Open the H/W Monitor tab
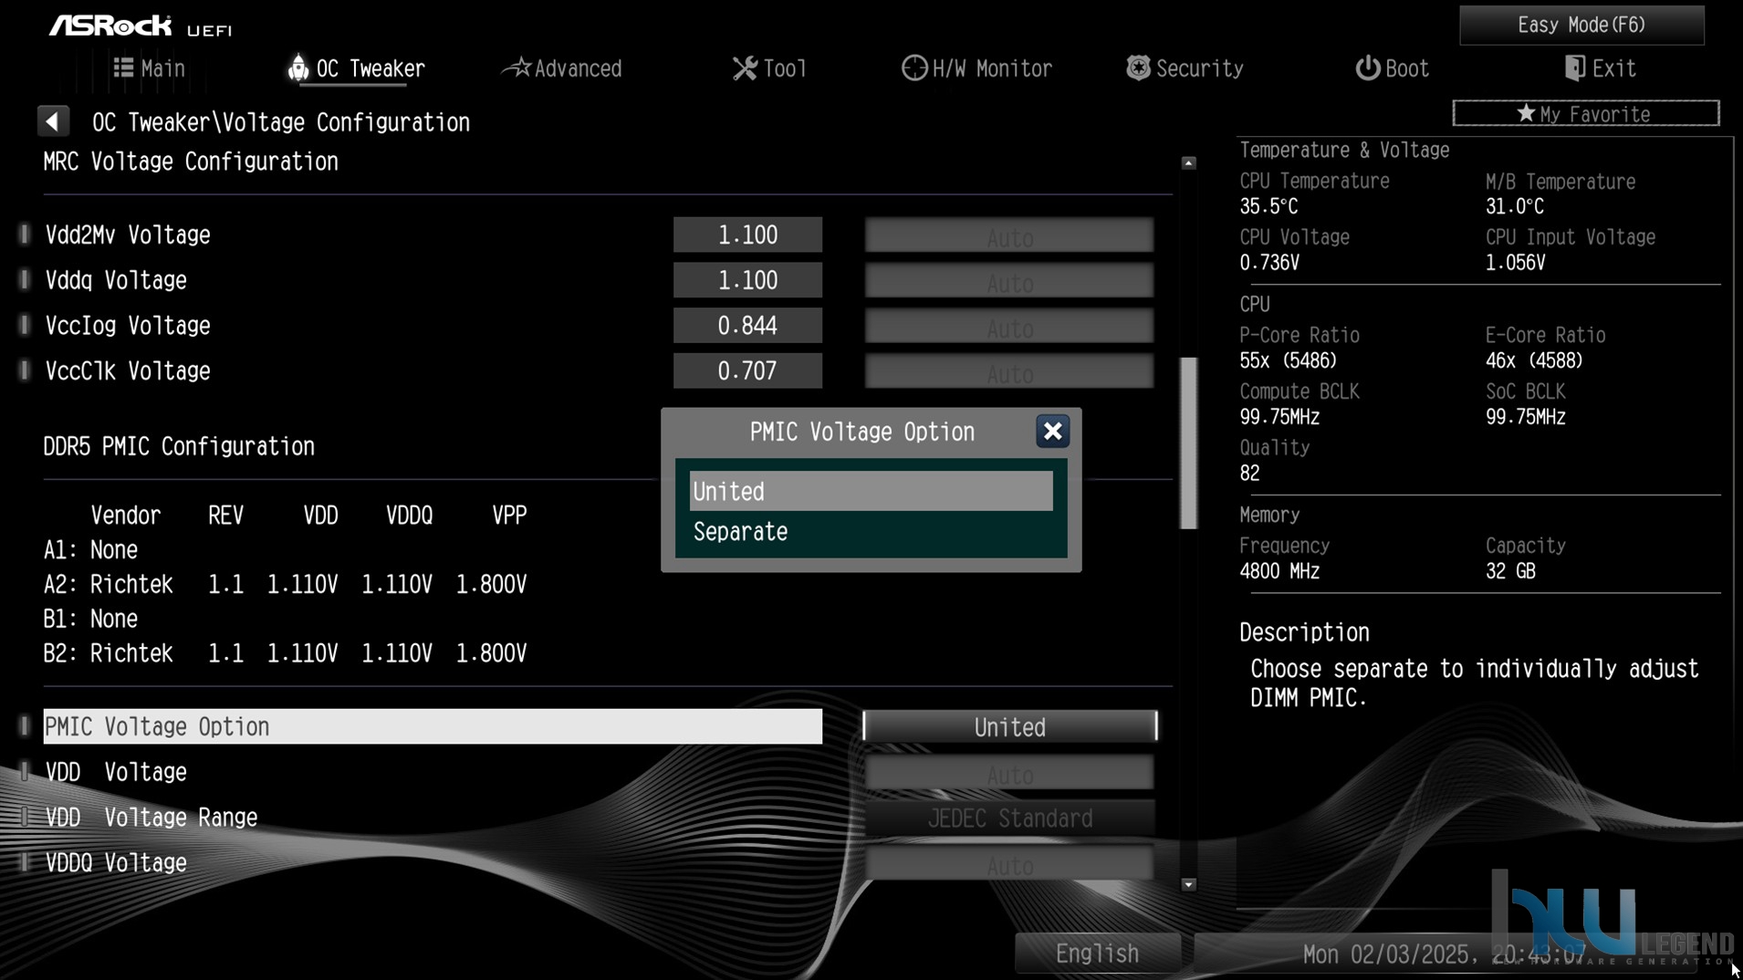Image resolution: width=1743 pixels, height=980 pixels. coord(976,68)
